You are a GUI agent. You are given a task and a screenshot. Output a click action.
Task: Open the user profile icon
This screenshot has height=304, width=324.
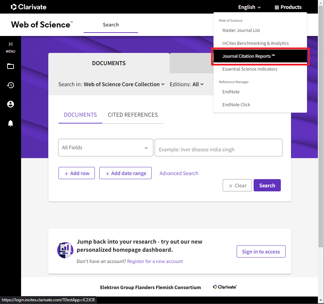tap(11, 104)
